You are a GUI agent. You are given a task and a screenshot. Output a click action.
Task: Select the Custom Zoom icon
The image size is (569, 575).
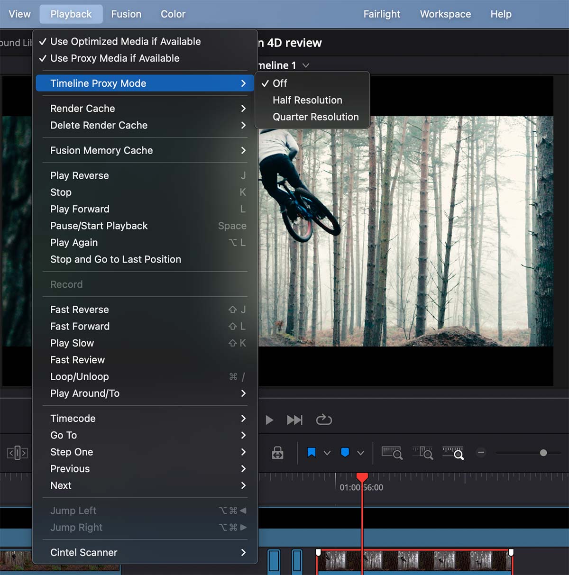click(x=453, y=453)
